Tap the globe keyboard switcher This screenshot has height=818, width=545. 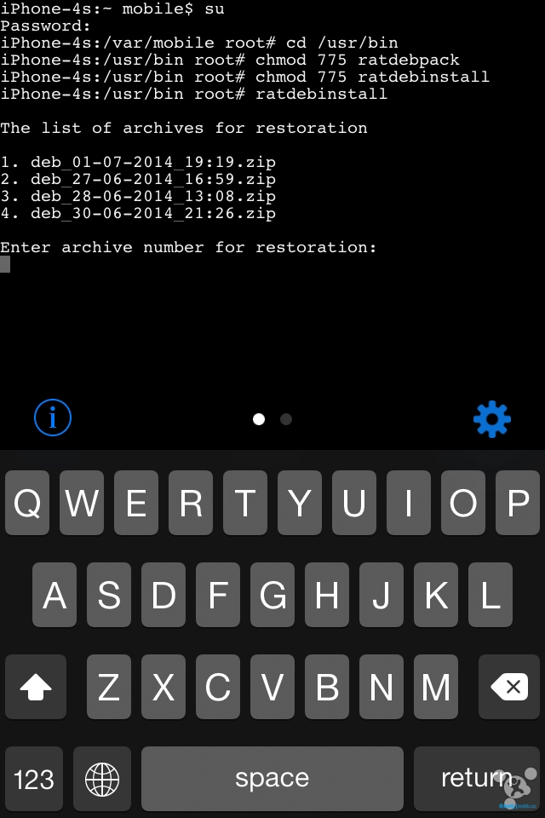102,779
